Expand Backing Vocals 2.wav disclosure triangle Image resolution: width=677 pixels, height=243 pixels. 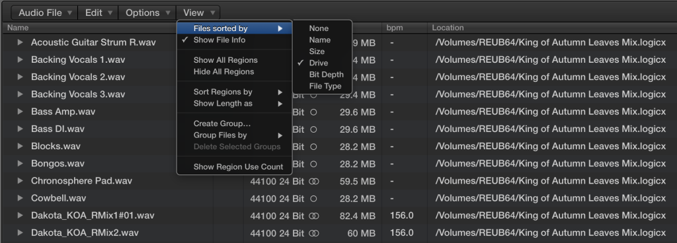[x=20, y=77]
